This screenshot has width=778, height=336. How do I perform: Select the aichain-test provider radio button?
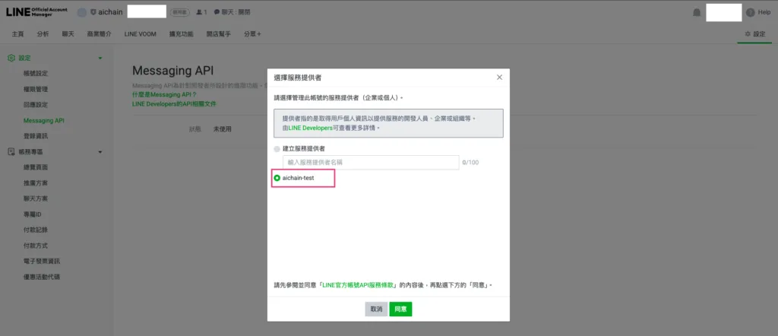[277, 178]
